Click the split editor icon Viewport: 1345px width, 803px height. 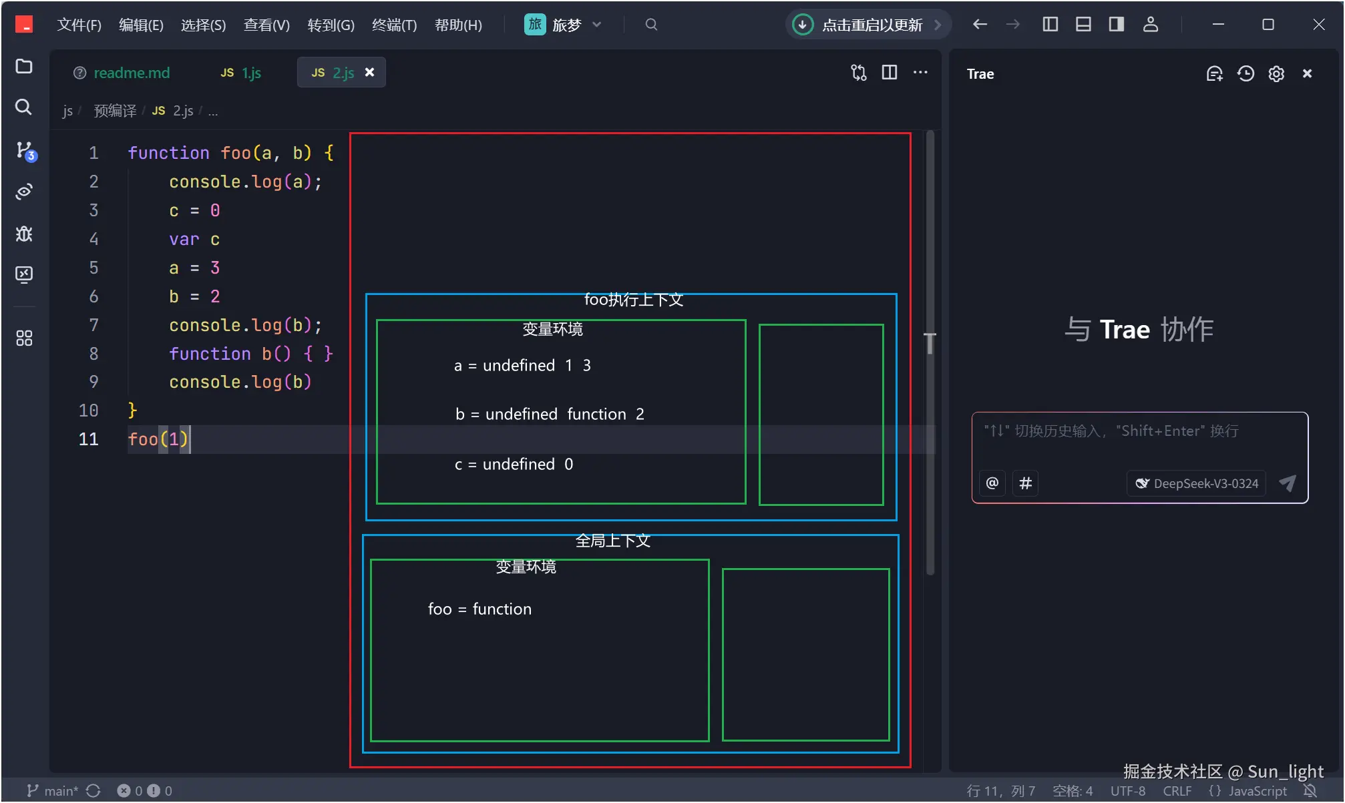point(890,72)
